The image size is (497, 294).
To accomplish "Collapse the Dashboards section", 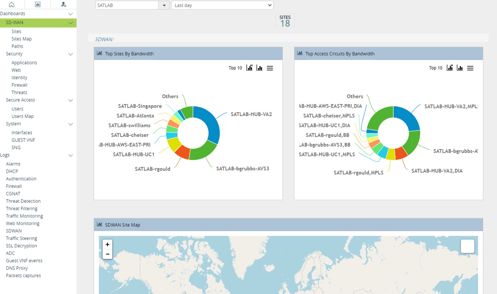I will pyautogui.click(x=71, y=14).
